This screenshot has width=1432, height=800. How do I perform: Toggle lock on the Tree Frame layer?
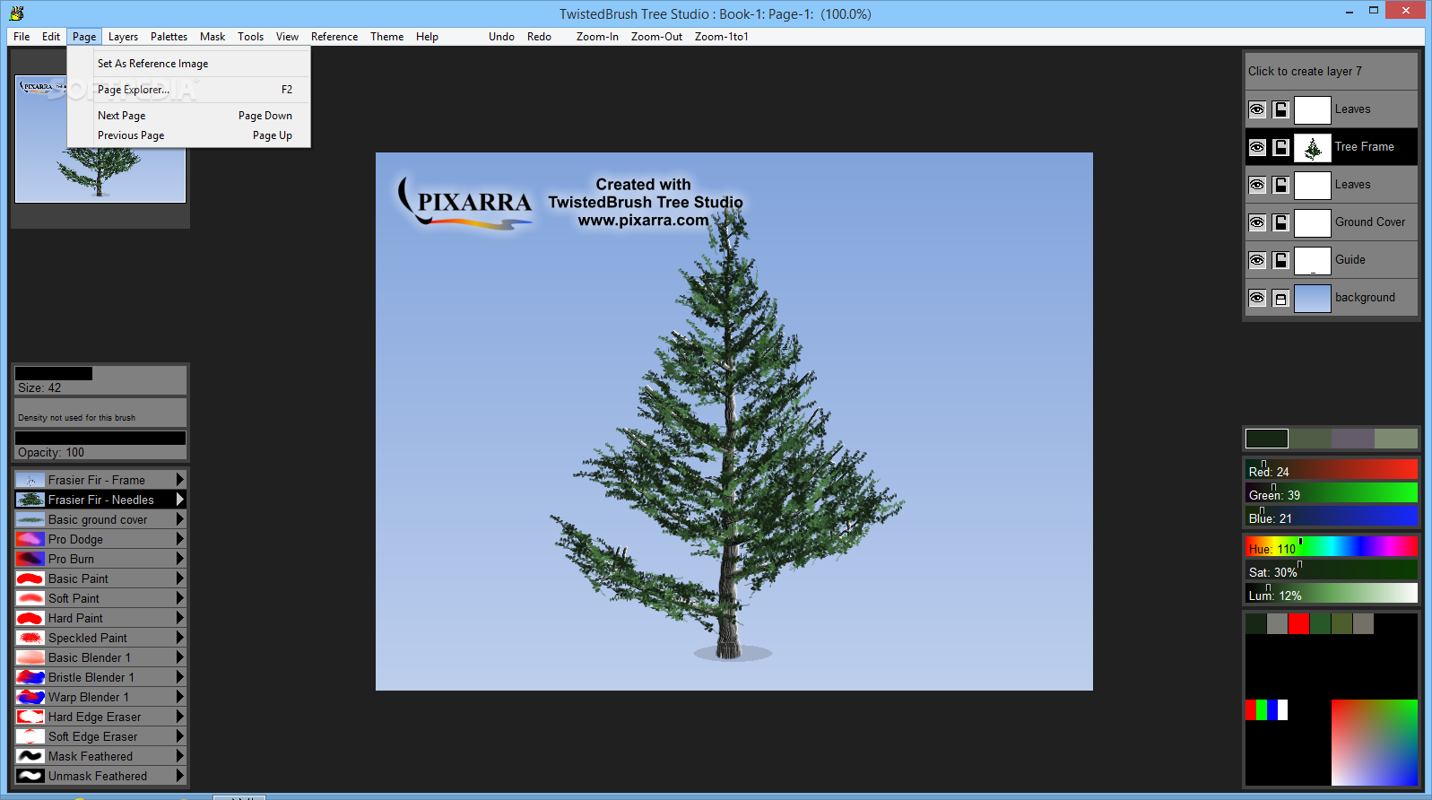click(1280, 147)
